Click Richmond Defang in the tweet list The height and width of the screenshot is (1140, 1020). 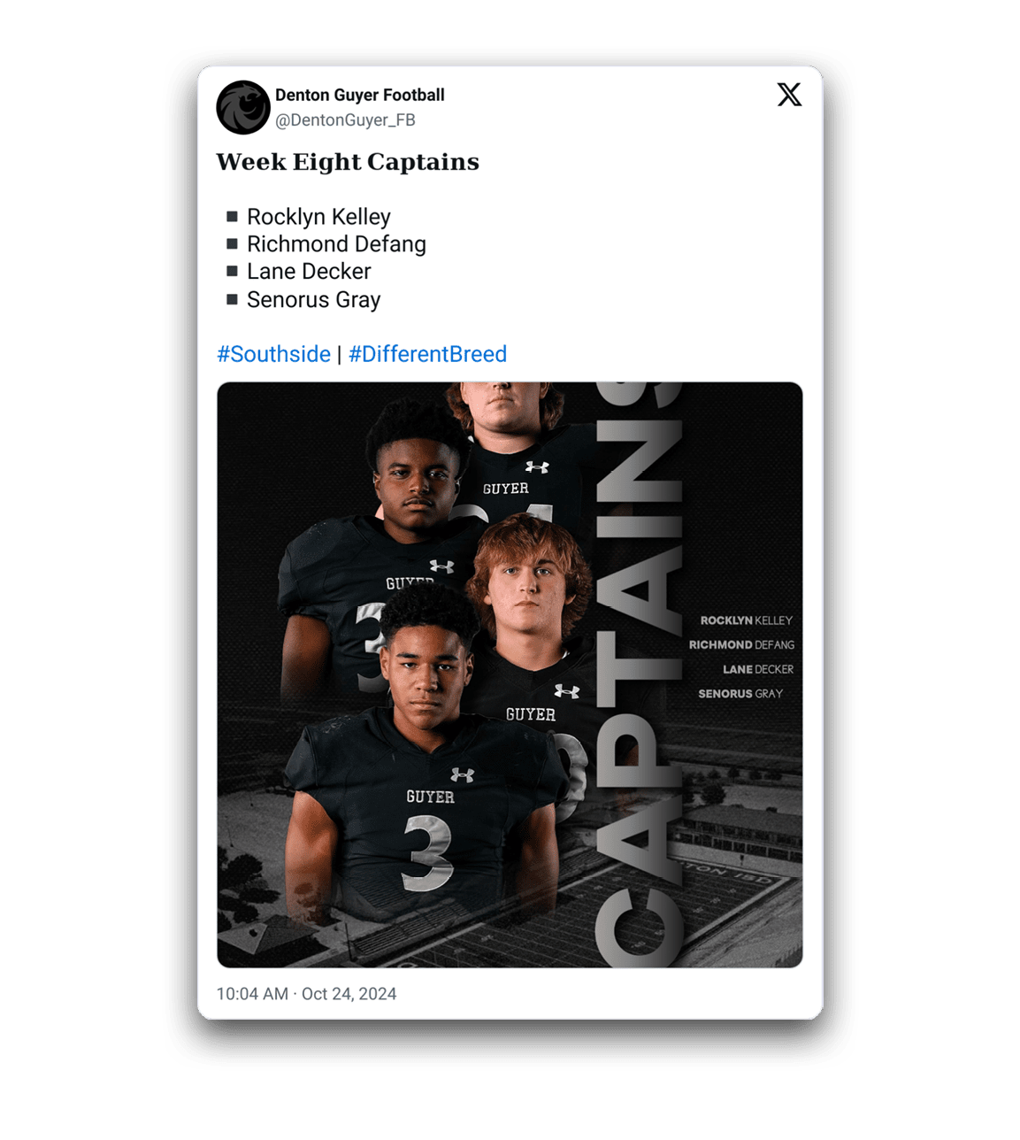336,244
